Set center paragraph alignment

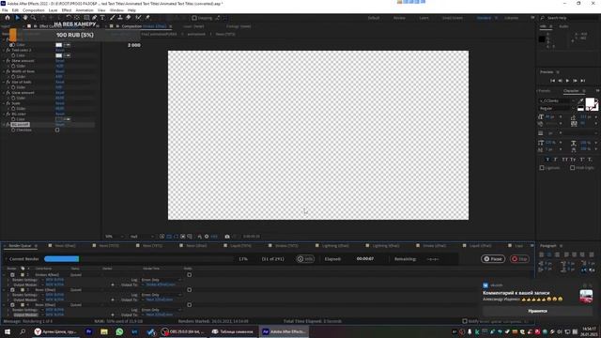coord(549,254)
